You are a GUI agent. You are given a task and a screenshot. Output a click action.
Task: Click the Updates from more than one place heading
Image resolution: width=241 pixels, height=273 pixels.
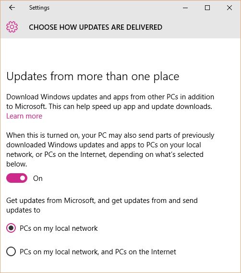[x=93, y=76]
